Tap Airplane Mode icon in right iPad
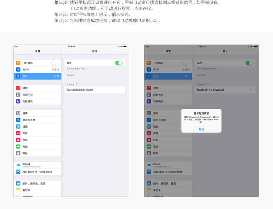The height and width of the screenshot is (209, 273). click(x=149, y=63)
